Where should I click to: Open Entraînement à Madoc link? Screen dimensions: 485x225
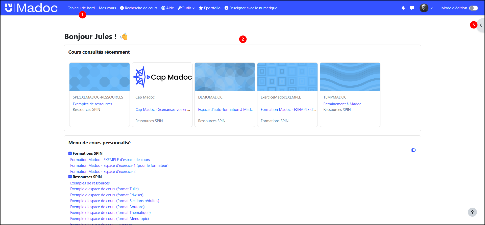coord(342,104)
